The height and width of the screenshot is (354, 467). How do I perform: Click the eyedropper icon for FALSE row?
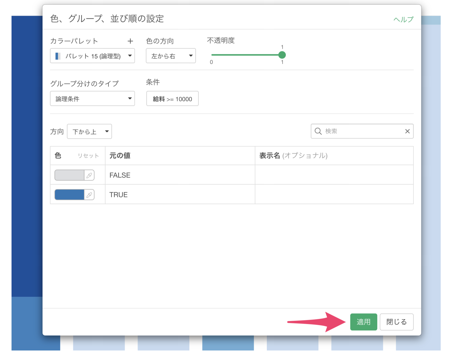(x=89, y=175)
